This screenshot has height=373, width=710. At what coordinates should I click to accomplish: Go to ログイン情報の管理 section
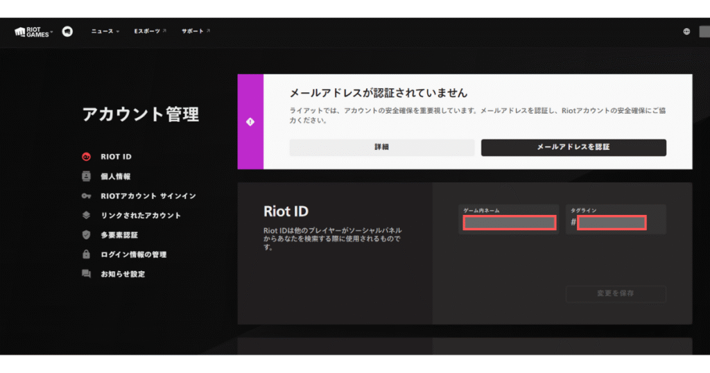pyautogui.click(x=134, y=254)
